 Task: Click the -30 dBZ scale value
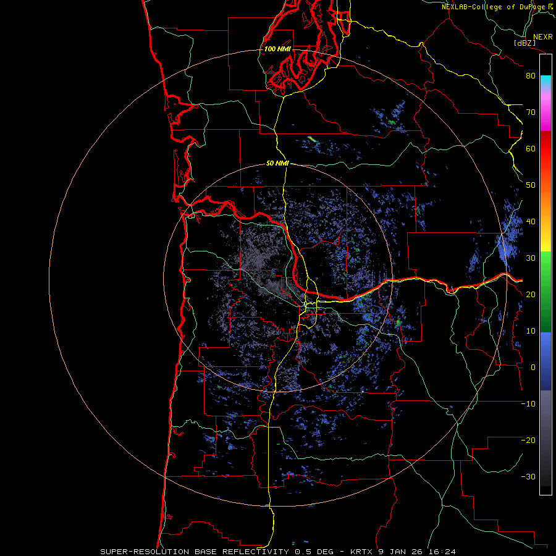[x=528, y=476]
